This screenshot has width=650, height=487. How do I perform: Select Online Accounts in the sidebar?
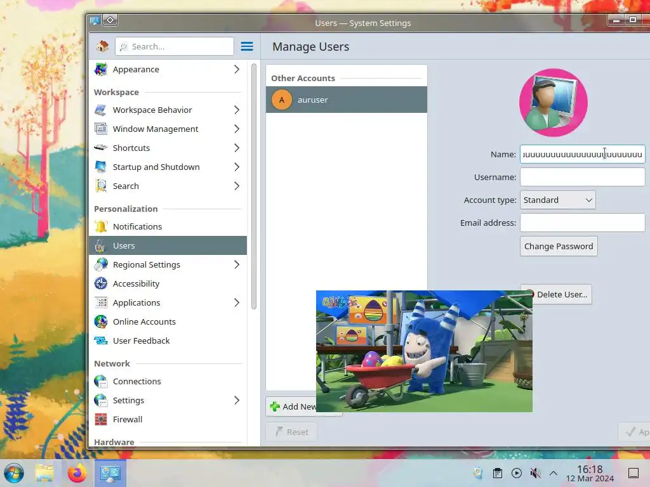tap(168, 321)
